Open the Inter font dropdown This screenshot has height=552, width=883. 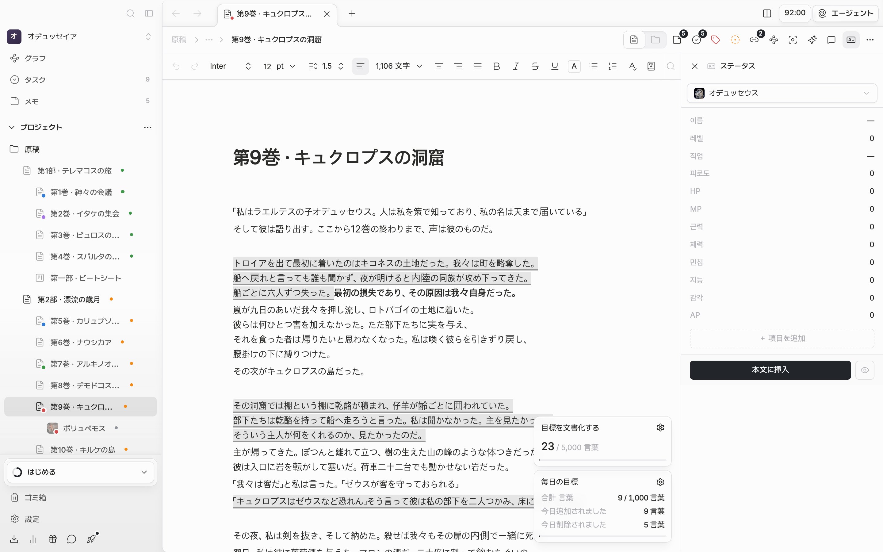tap(231, 66)
